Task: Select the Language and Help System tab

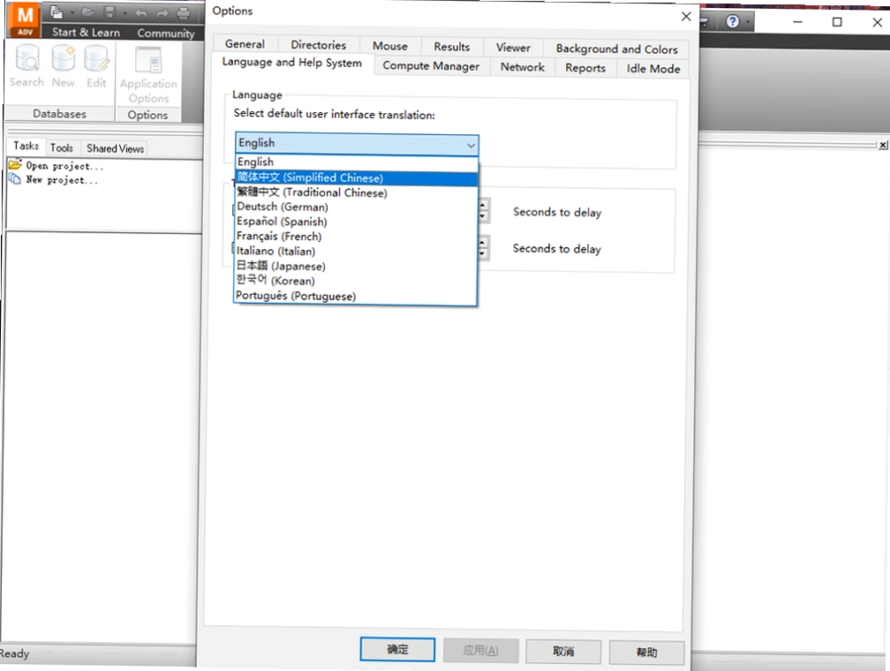Action: 291,63
